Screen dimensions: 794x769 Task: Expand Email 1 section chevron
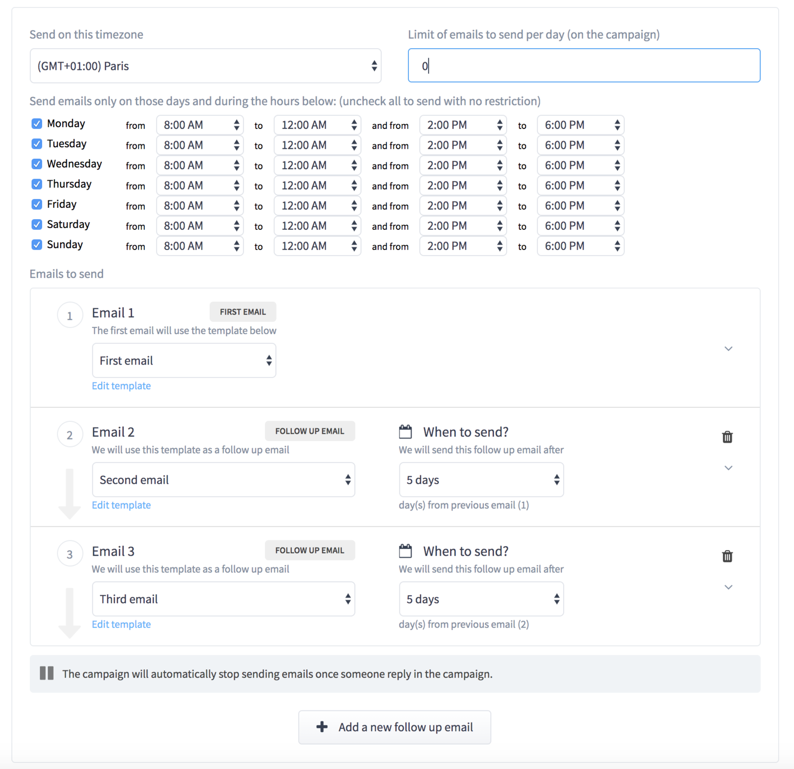(728, 349)
